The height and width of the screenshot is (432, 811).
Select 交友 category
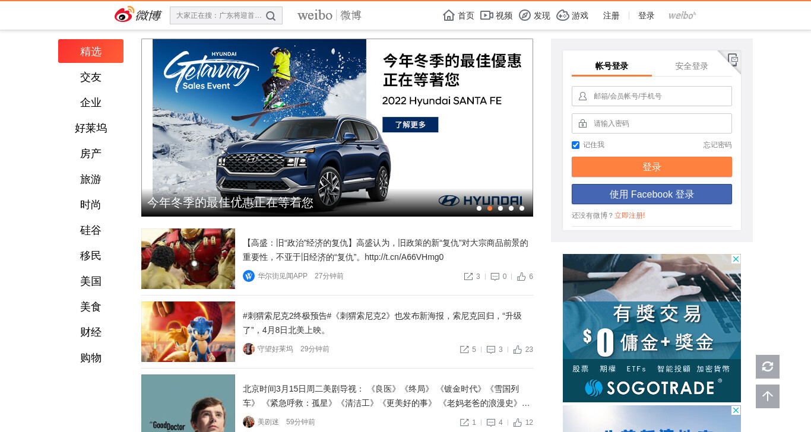pos(91,77)
